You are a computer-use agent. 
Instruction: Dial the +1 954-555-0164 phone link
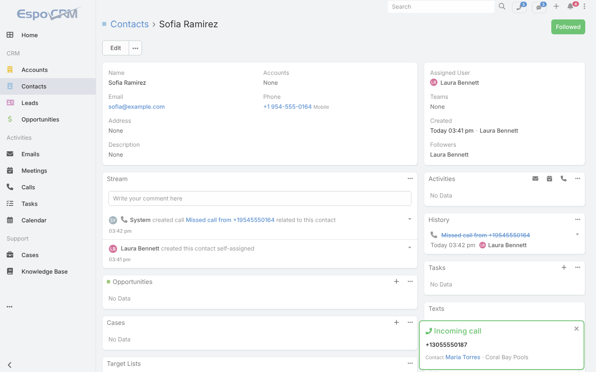coord(287,107)
